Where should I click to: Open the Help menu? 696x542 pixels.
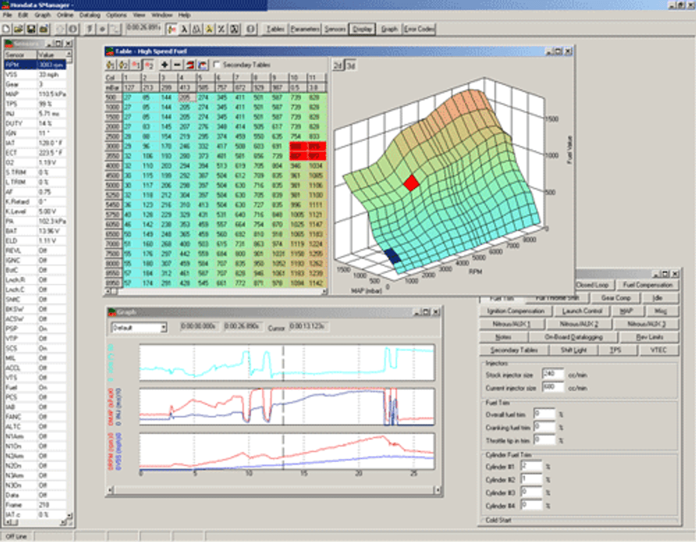184,15
